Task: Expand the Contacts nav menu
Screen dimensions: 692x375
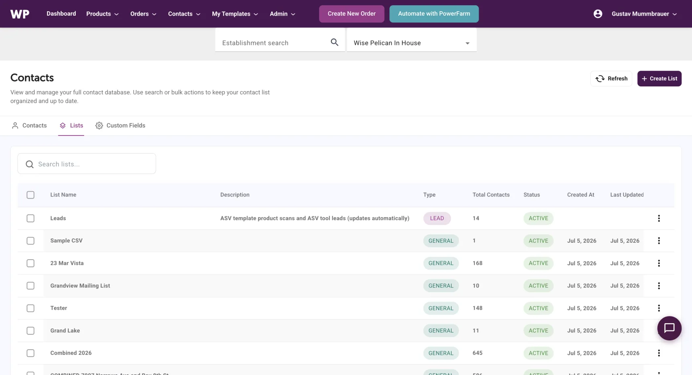Action: click(184, 14)
